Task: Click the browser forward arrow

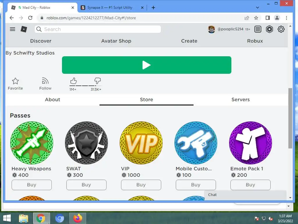Action: coord(21,18)
